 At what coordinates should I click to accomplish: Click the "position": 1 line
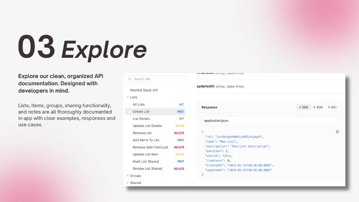tap(217, 151)
